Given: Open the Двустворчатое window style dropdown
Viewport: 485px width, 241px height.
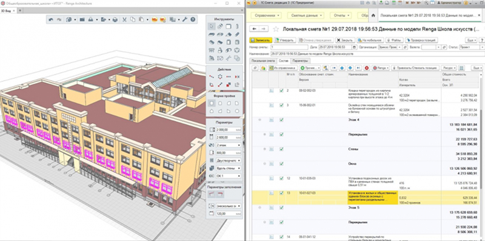Looking at the screenshot, I should click(229, 160).
